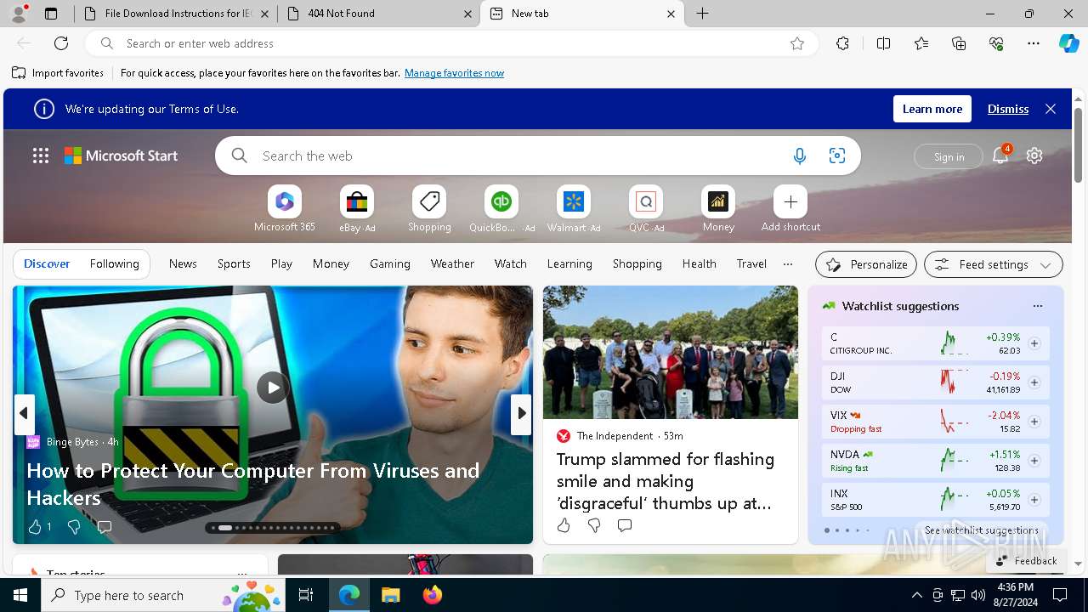Image resolution: width=1088 pixels, height=612 pixels.
Task: Open Firefox from taskbar
Action: point(432,595)
